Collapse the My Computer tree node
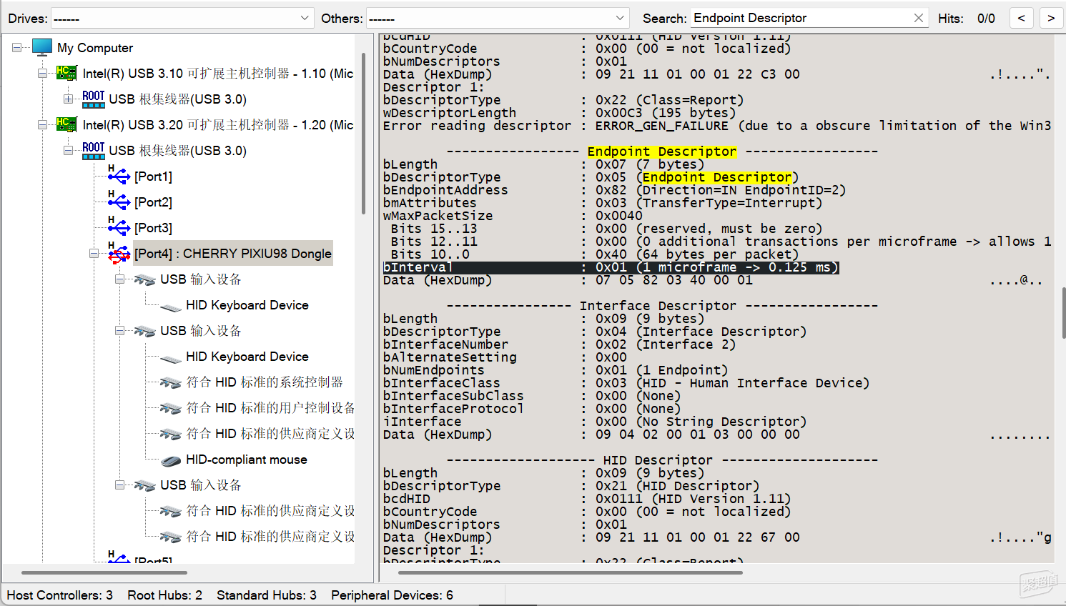Viewport: 1066px width, 606px height. coord(16,48)
